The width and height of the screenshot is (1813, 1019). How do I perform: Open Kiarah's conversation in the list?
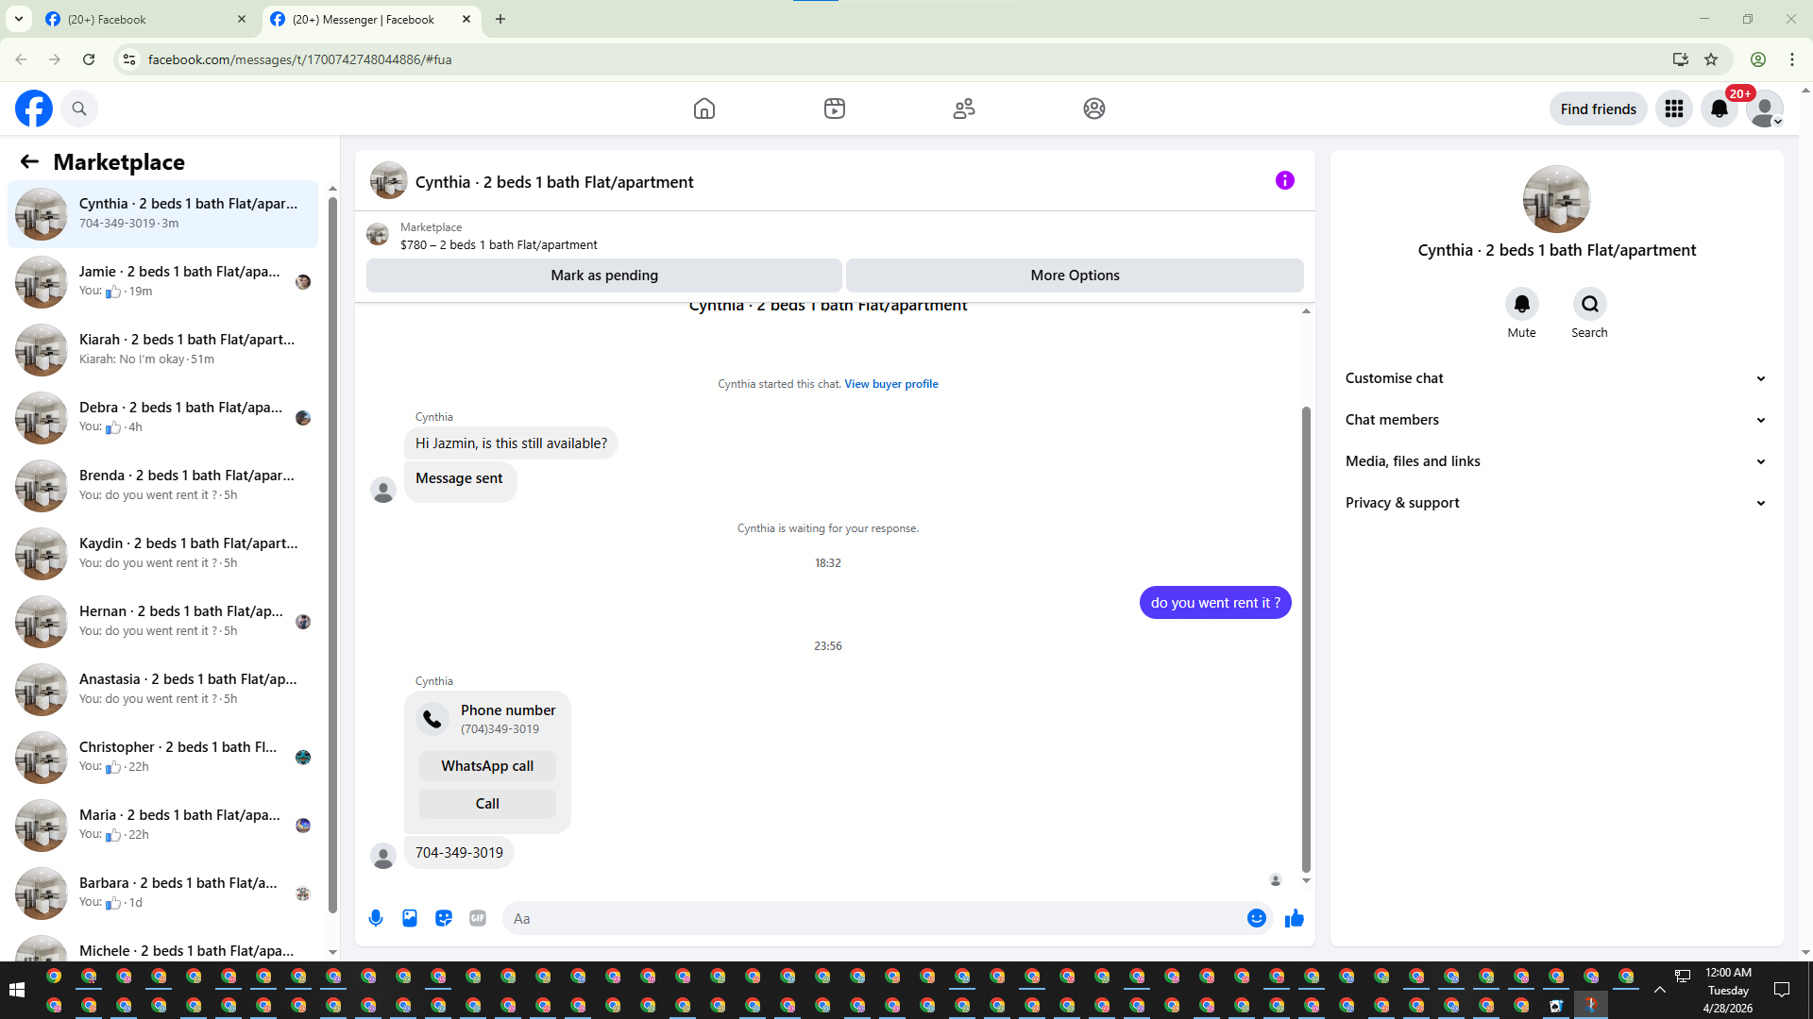(x=163, y=349)
